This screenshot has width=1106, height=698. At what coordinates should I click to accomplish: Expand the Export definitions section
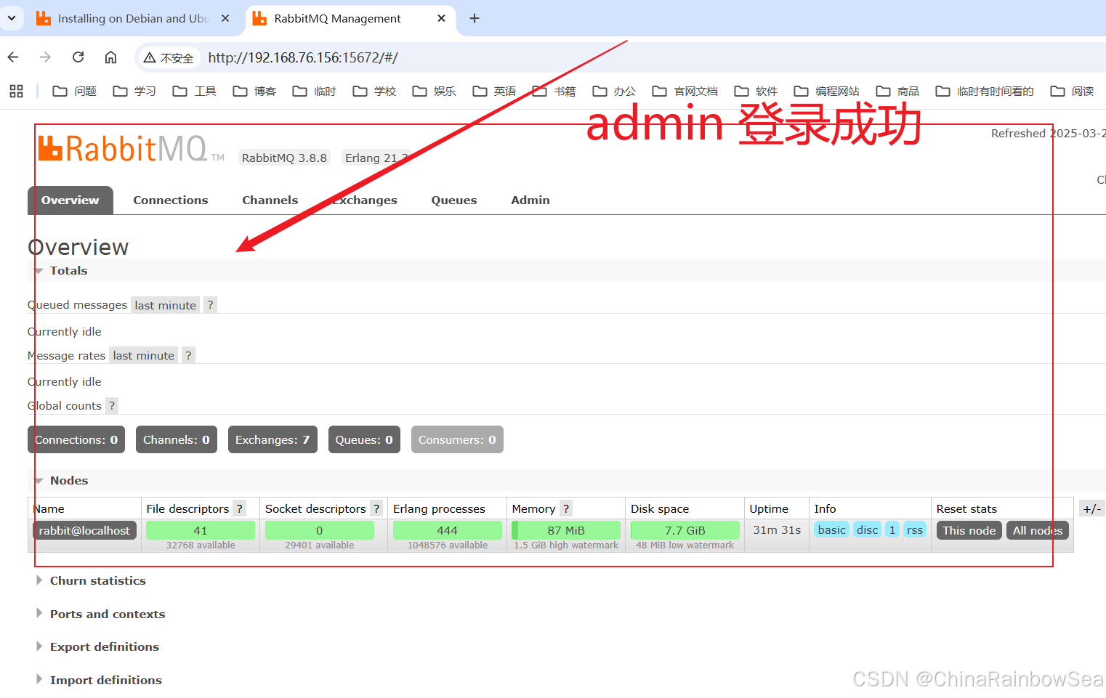pyautogui.click(x=97, y=646)
